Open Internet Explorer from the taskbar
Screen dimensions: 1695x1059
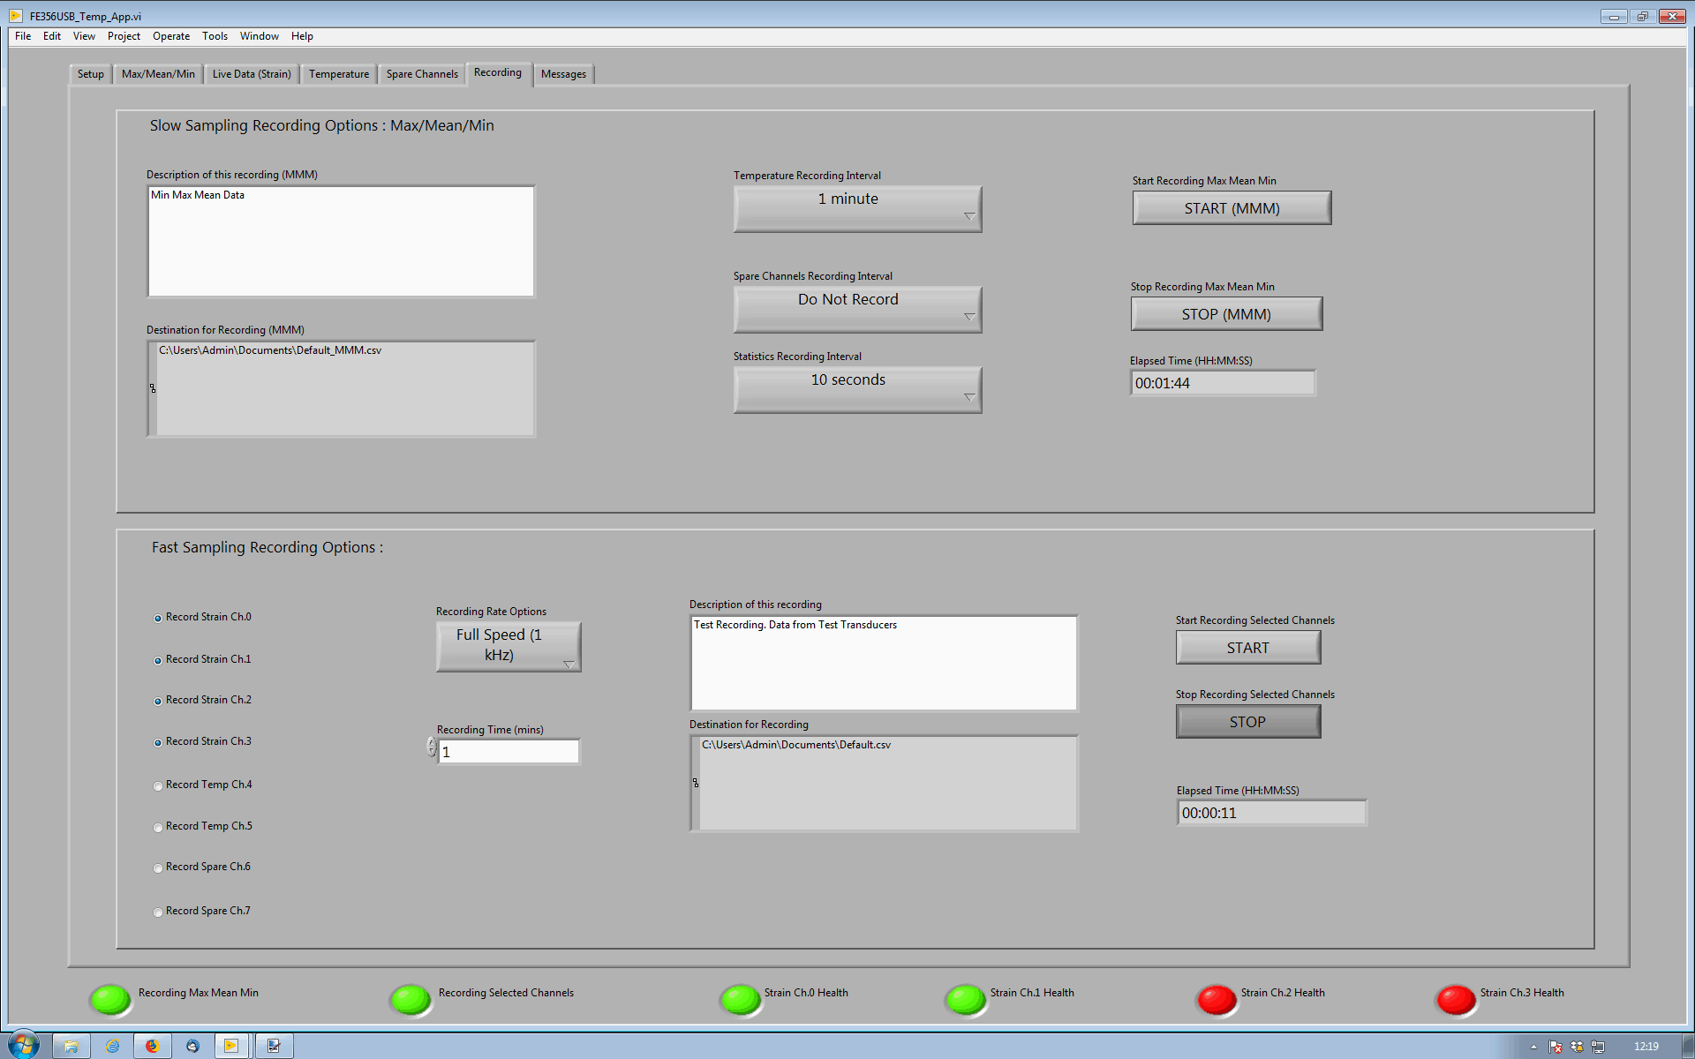112,1046
